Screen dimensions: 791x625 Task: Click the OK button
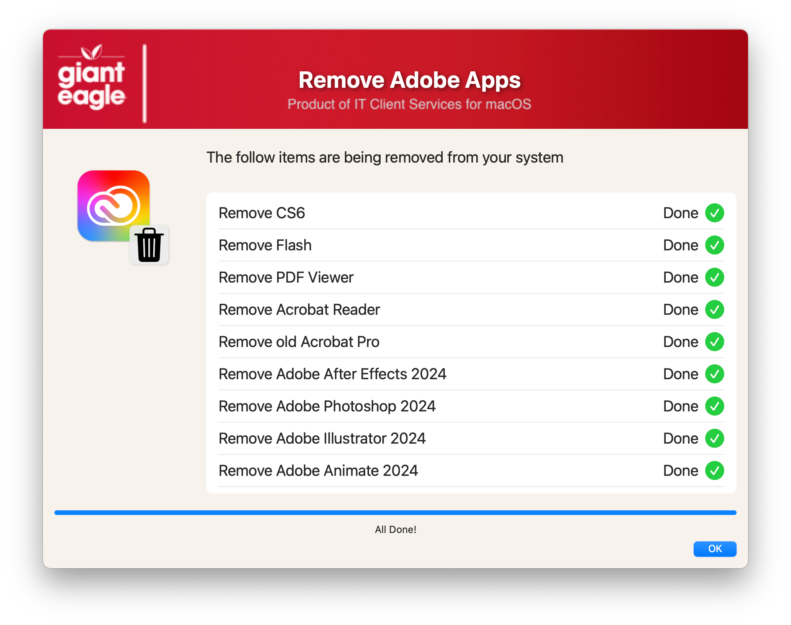pos(714,549)
